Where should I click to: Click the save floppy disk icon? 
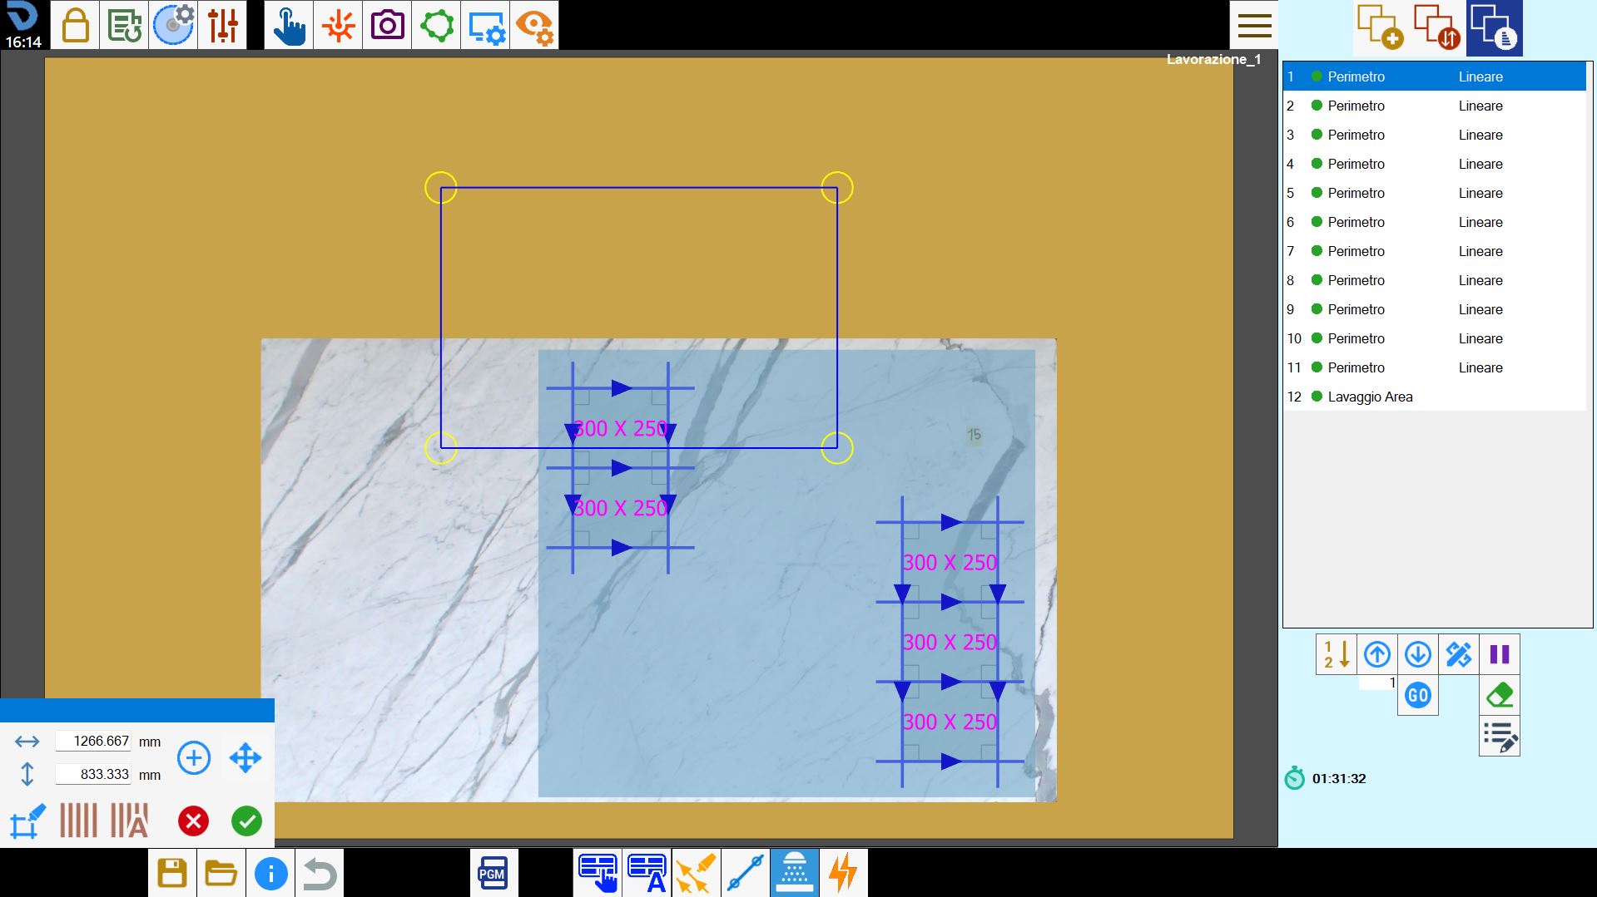172,873
